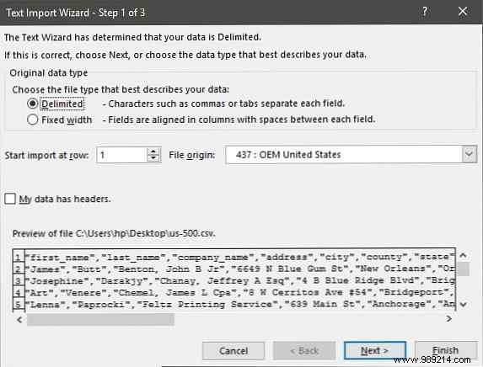Open the File origin dropdown
Image resolution: width=483 pixels, height=367 pixels.
[470, 154]
